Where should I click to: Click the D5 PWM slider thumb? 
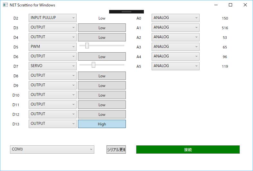tap(87, 46)
